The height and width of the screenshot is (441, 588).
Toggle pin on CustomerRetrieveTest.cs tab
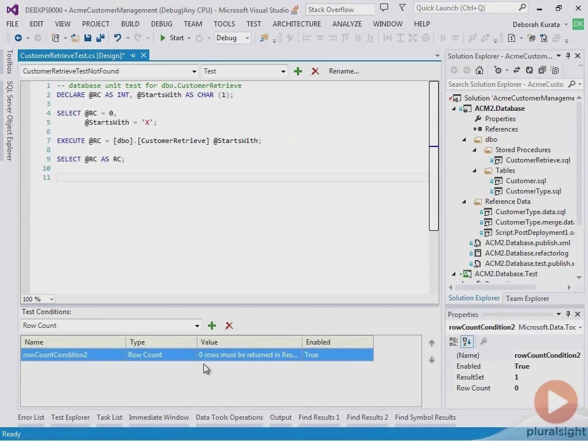click(133, 56)
